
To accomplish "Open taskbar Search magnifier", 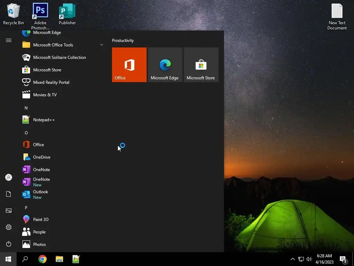I will tap(25, 259).
